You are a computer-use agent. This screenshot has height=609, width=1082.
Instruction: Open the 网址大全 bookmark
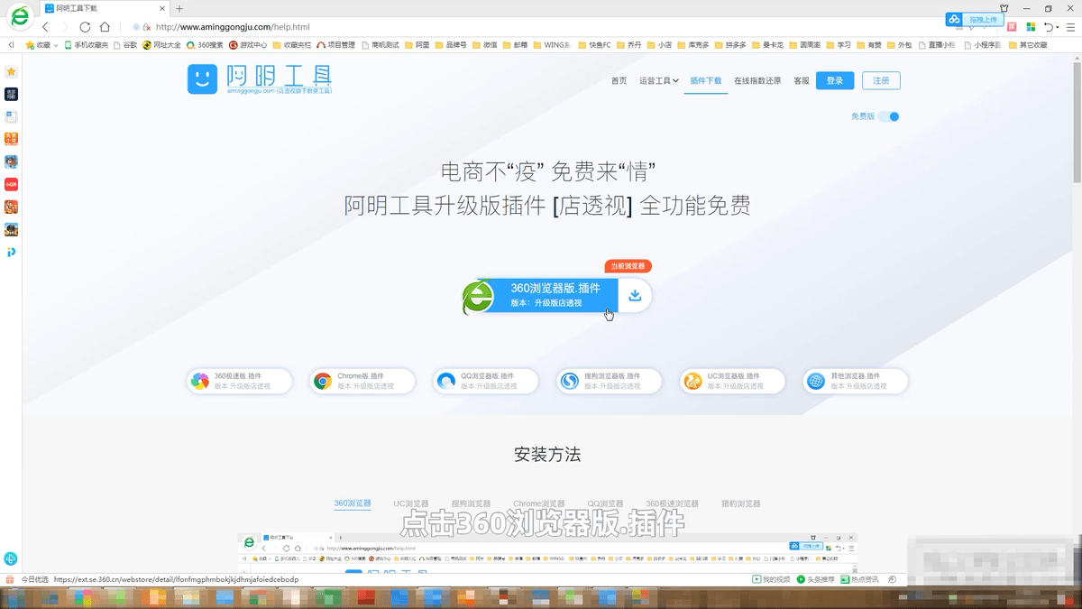tap(161, 44)
